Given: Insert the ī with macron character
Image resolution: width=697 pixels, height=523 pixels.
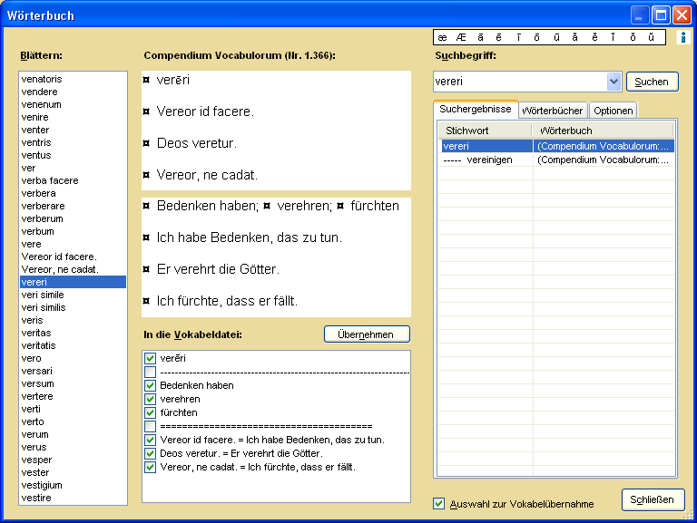Looking at the screenshot, I should pos(518,38).
